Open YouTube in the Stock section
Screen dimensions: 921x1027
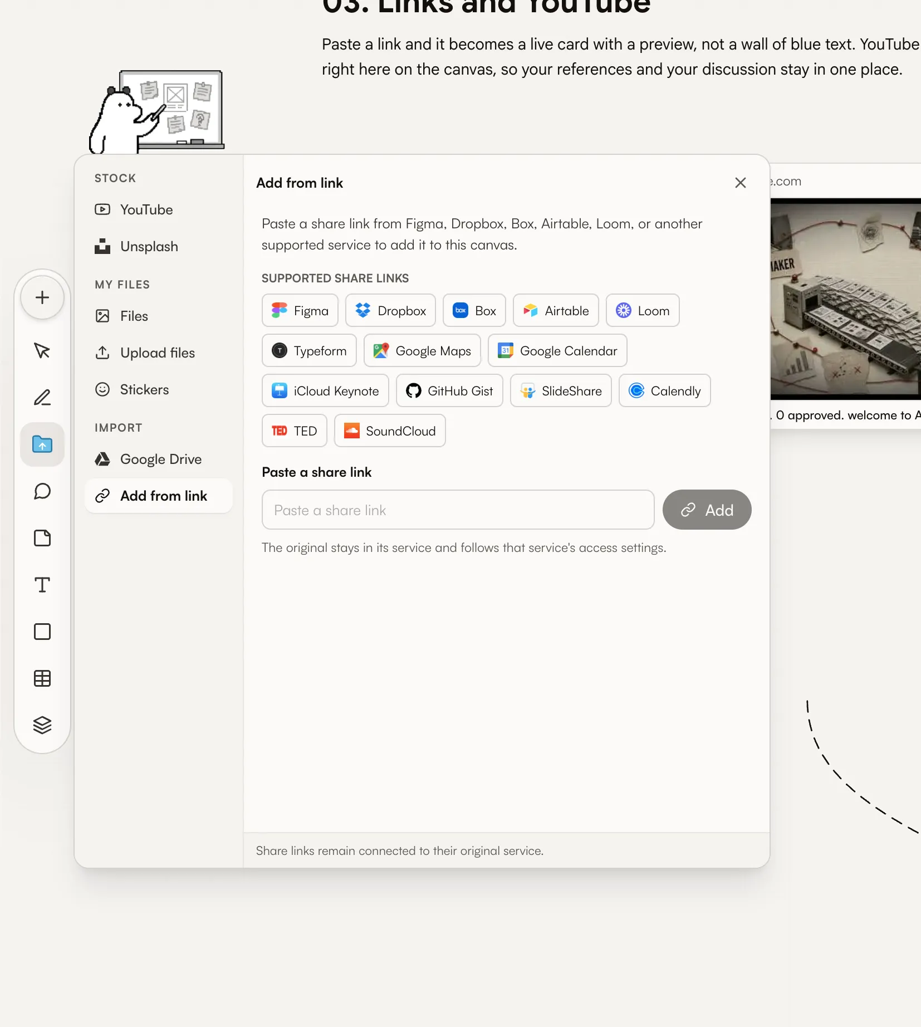click(159, 209)
